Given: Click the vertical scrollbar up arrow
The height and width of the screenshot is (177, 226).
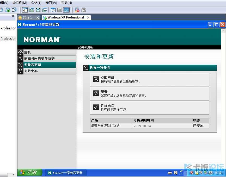Looking at the screenshot, I should point(223,31).
